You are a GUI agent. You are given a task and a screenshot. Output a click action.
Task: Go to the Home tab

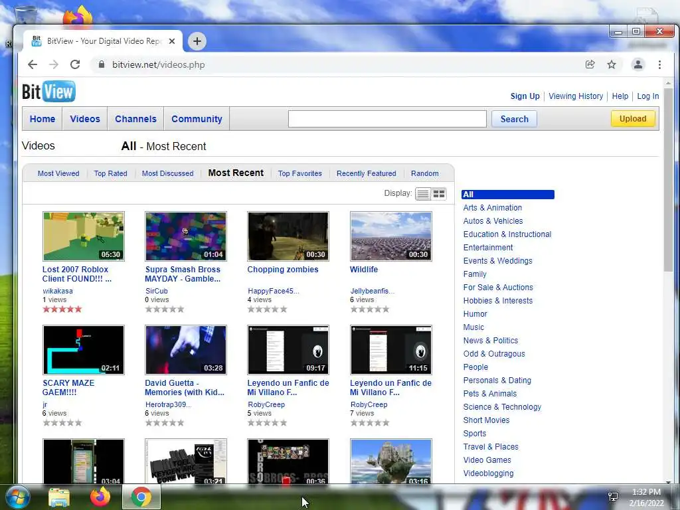pyautogui.click(x=42, y=119)
